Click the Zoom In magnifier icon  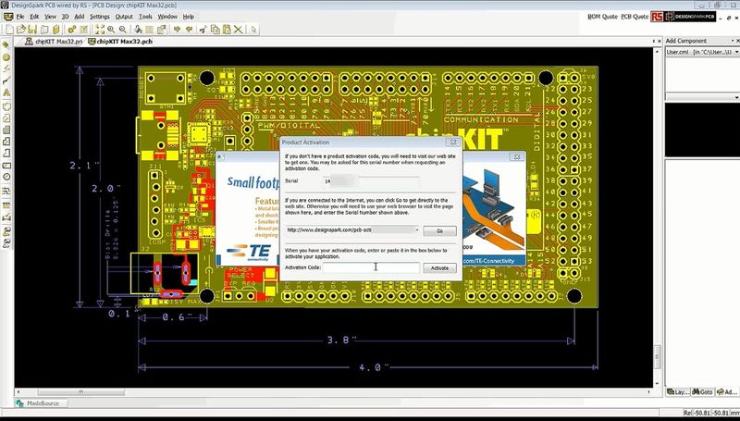click(x=111, y=30)
